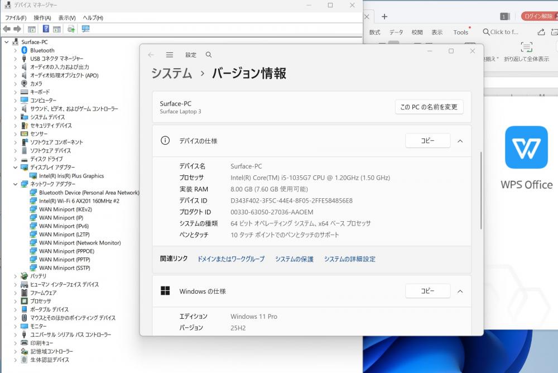Screen dimensions: 558x373
Task: Click the Click to find search field
Action: 501,32
